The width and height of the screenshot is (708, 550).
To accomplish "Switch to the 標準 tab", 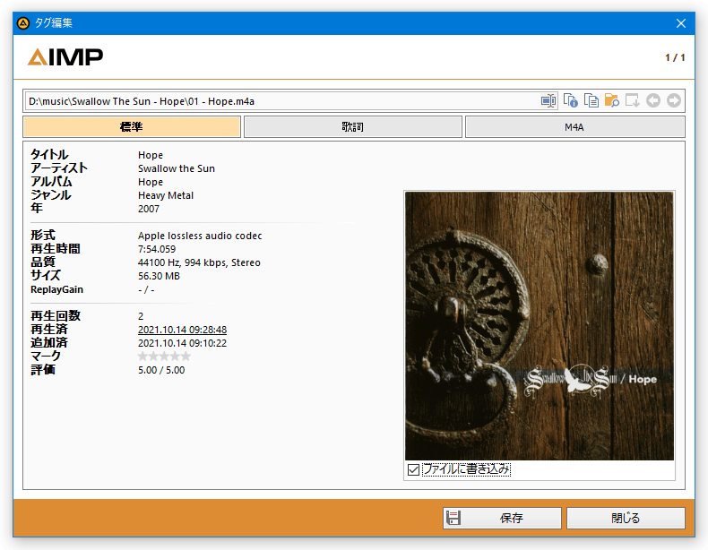I will [x=132, y=127].
